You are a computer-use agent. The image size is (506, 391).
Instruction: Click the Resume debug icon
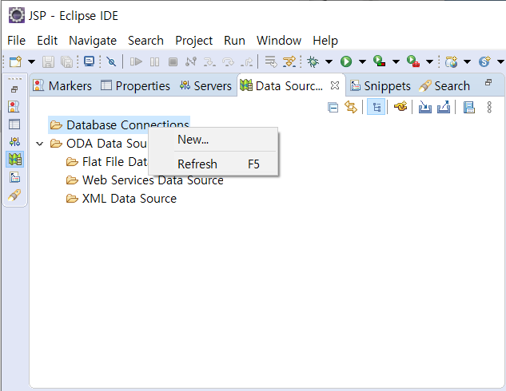click(136, 61)
